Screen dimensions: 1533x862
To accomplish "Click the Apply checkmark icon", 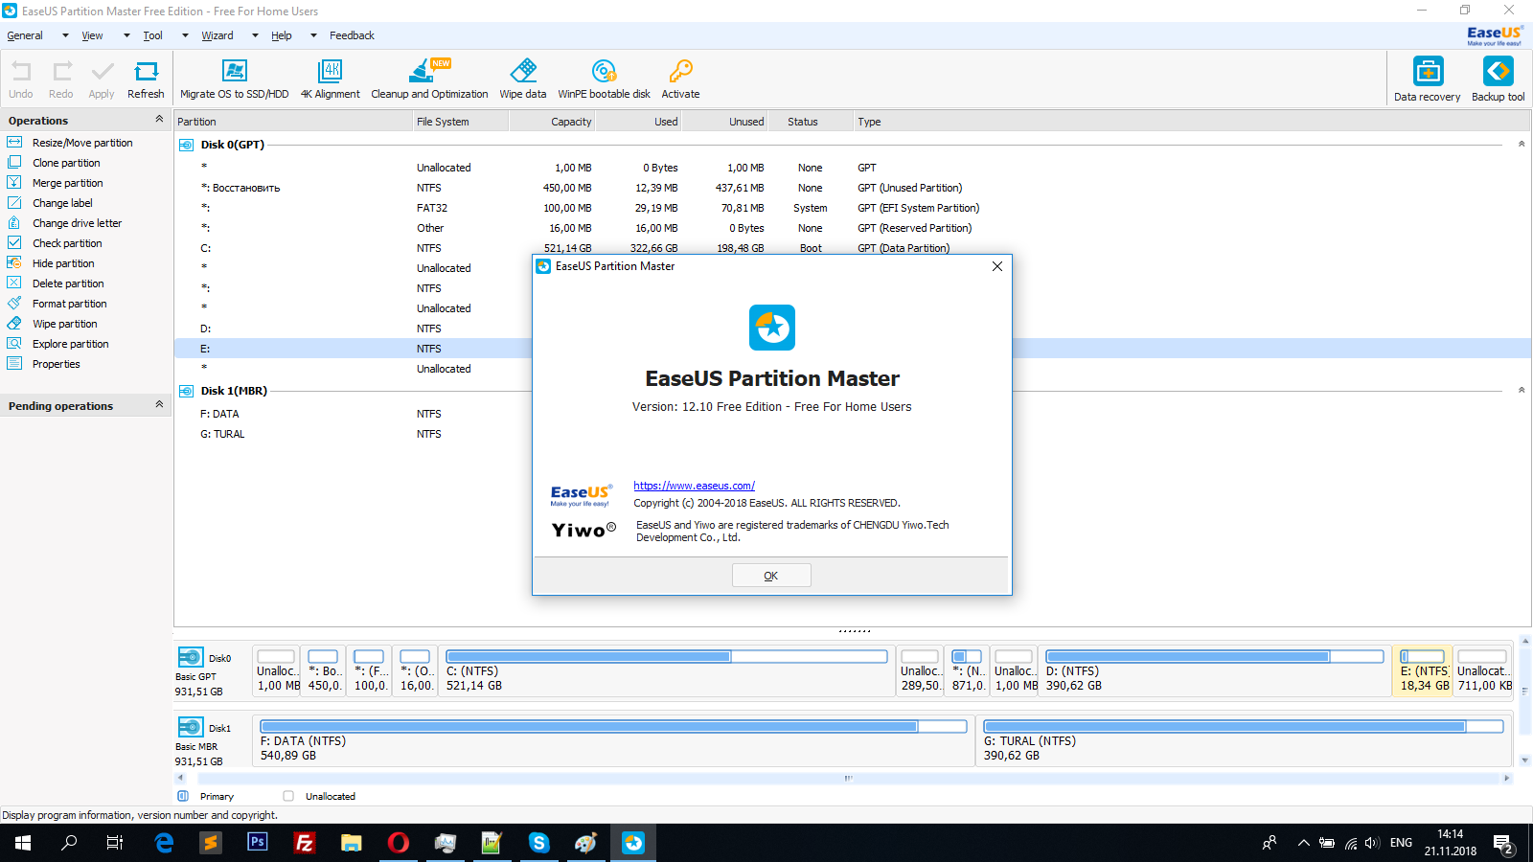I will tap(102, 79).
